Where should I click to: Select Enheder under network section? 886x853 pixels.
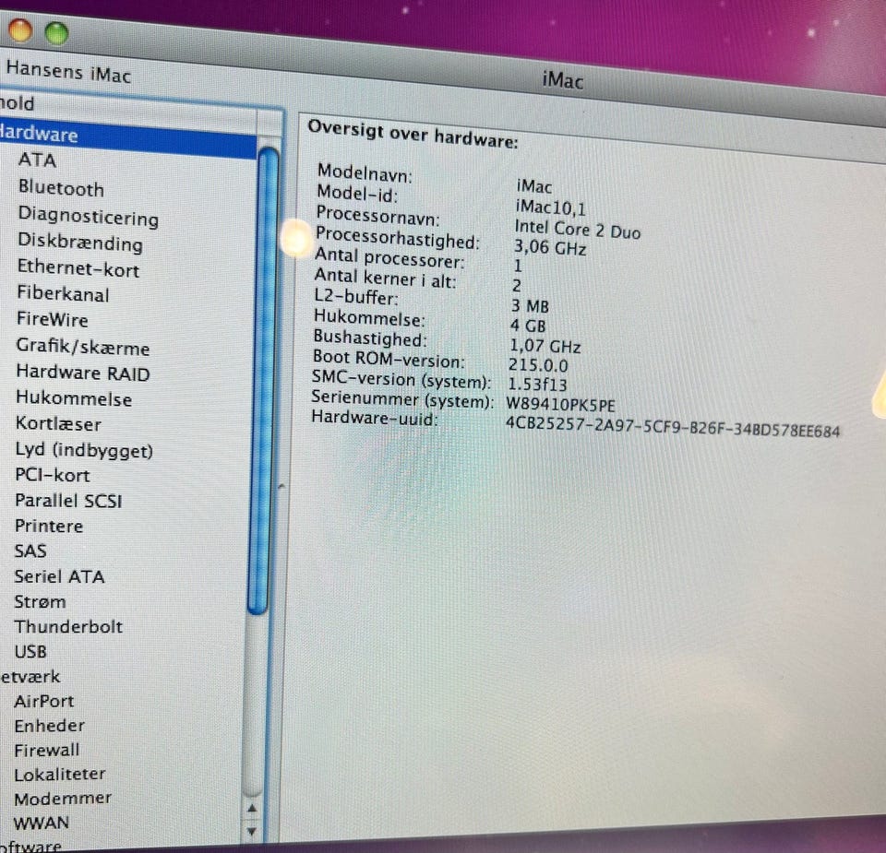pyautogui.click(x=50, y=726)
